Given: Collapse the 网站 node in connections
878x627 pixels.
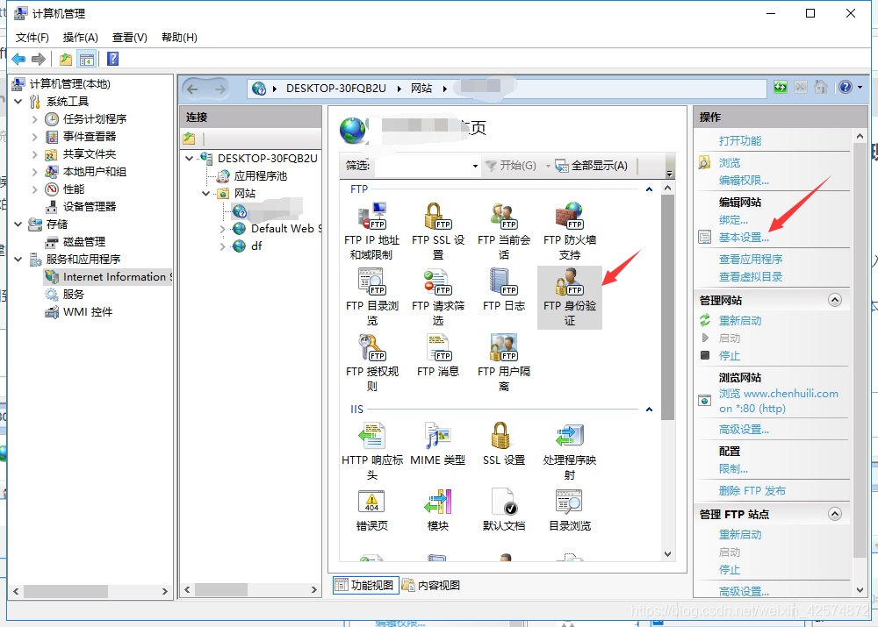Looking at the screenshot, I should coord(206,194).
